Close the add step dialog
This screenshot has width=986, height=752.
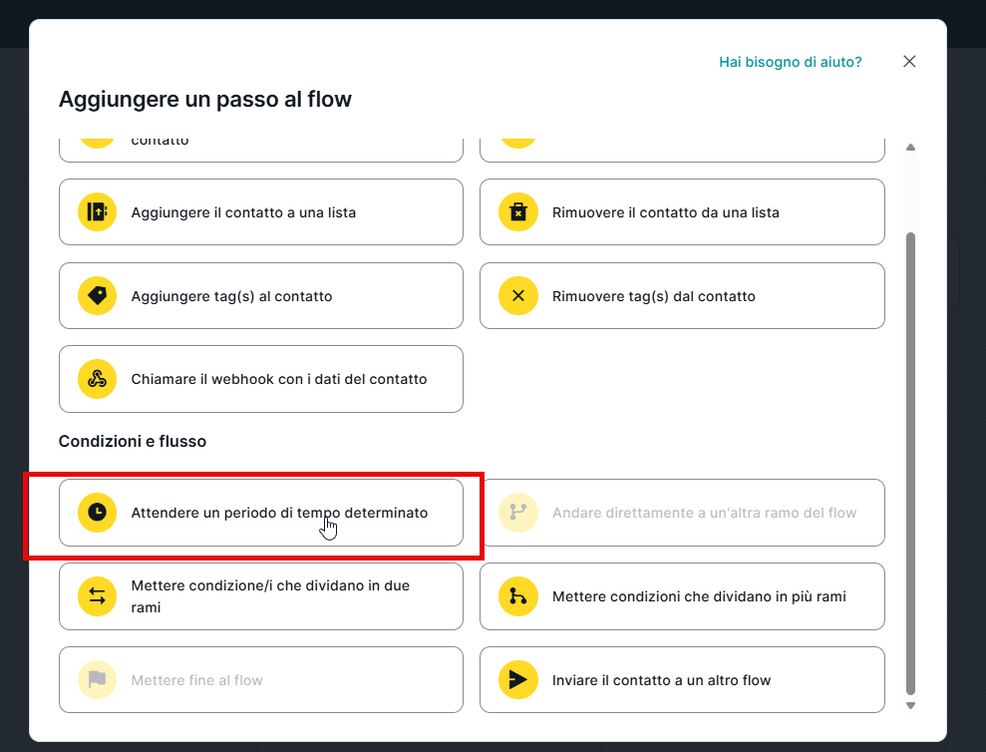click(909, 62)
